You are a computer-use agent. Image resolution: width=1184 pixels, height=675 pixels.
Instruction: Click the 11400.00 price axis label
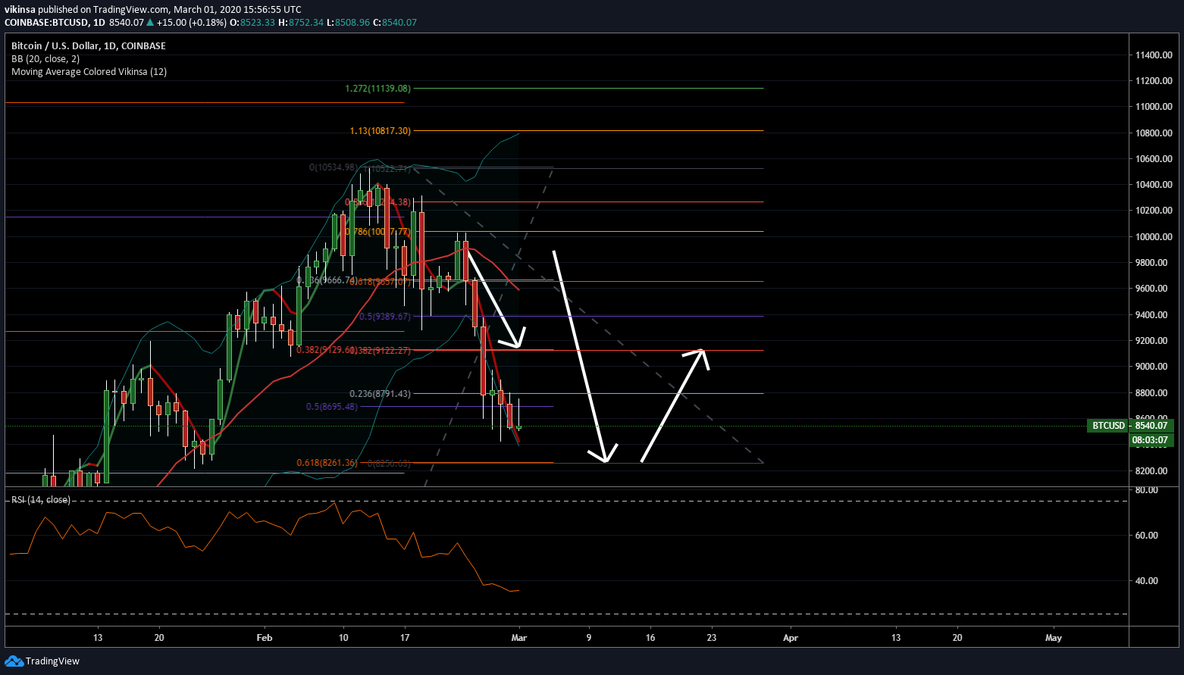click(1154, 55)
